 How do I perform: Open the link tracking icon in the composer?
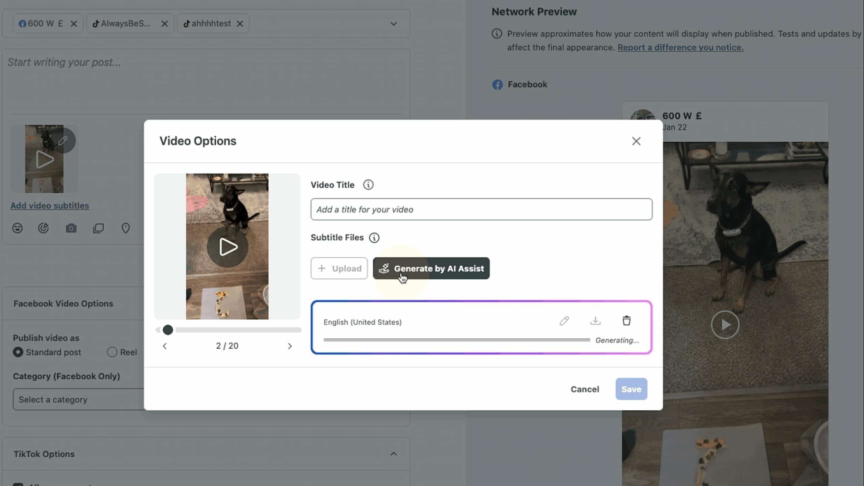[44, 228]
